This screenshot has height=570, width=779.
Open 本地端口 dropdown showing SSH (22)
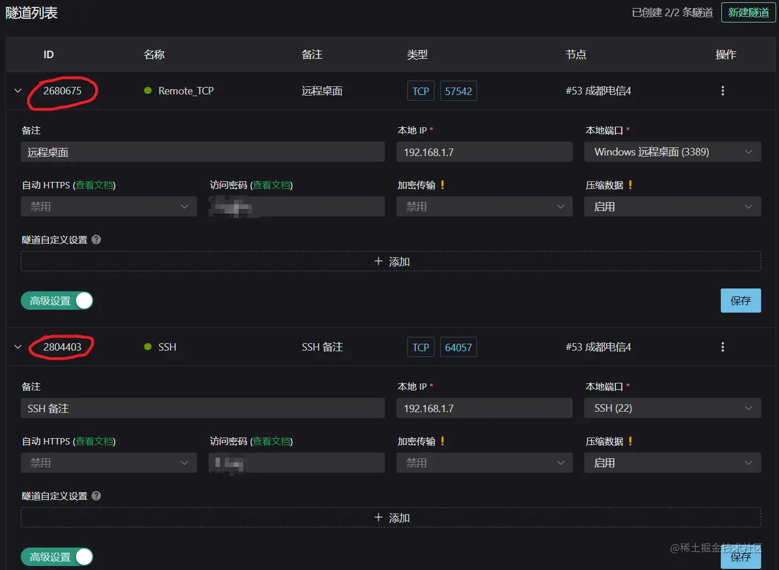click(672, 408)
